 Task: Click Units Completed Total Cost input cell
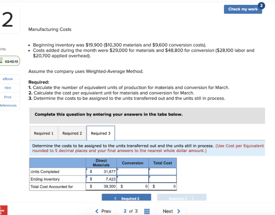coord(163,172)
